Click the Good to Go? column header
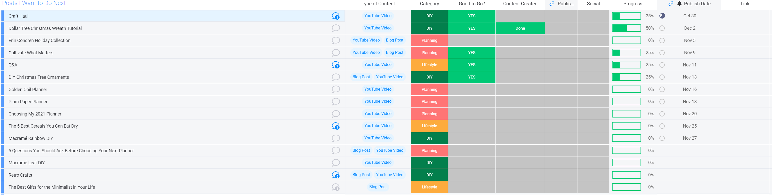The width and height of the screenshot is (772, 195). tap(472, 4)
